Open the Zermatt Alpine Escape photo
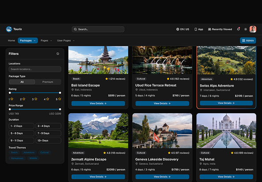This screenshot has height=182, width=262. (x=98, y=131)
